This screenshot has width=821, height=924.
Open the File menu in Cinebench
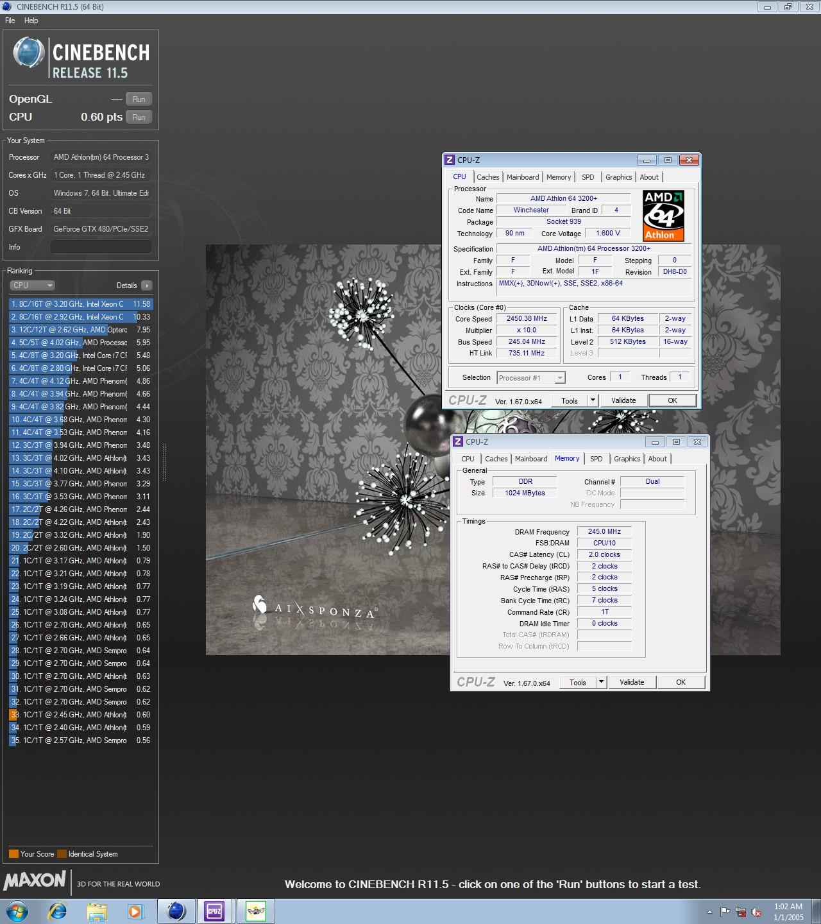click(10, 21)
